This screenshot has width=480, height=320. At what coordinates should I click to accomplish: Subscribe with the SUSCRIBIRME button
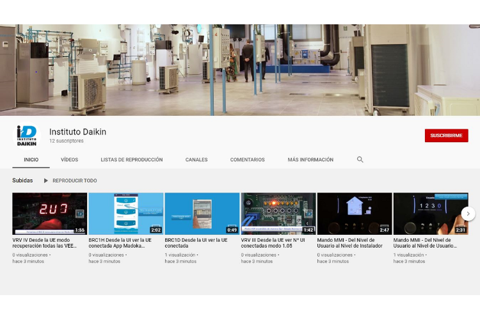click(x=446, y=135)
